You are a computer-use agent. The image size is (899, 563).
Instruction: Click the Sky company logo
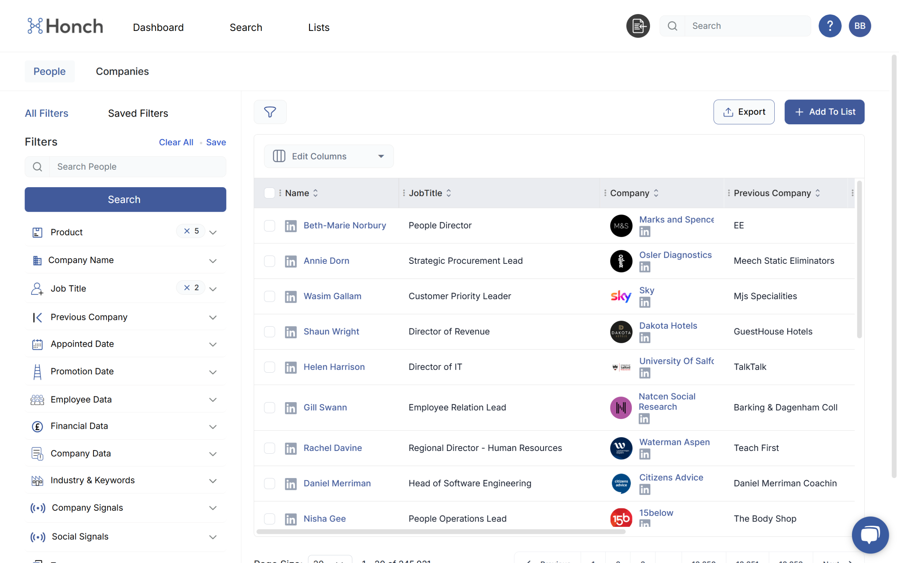(621, 296)
